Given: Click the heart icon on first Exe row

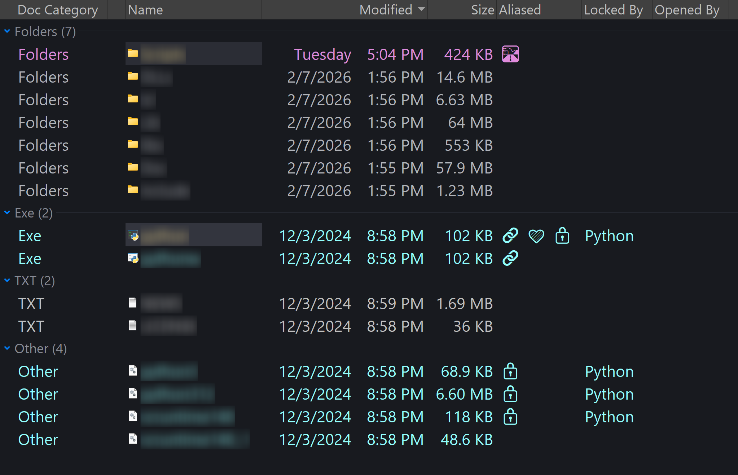Looking at the screenshot, I should [536, 236].
